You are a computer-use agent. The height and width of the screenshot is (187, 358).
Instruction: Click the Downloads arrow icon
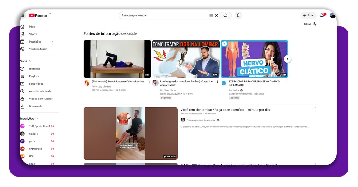click(x=22, y=106)
